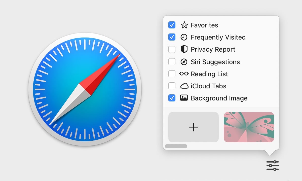This screenshot has width=302, height=181.
Task: Select the butterfly background thumbnail
Action: pos(249,127)
